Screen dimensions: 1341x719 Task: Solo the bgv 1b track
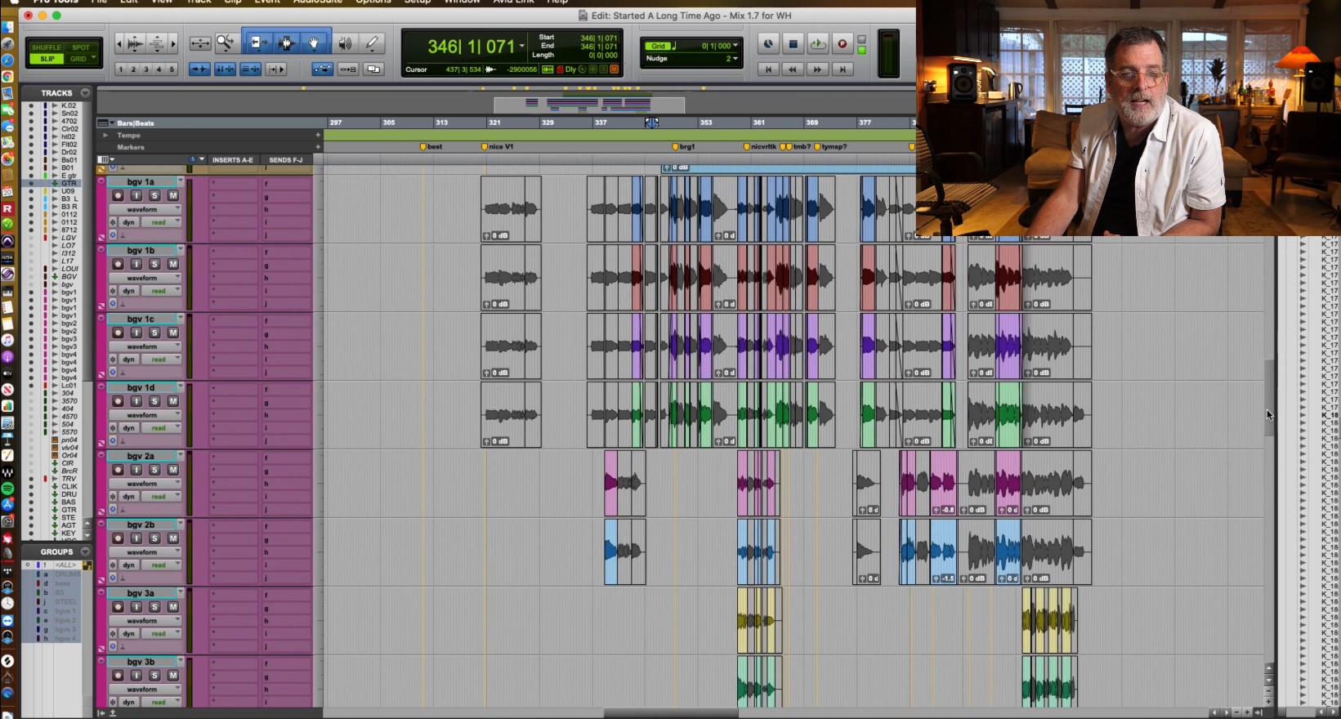coord(154,264)
